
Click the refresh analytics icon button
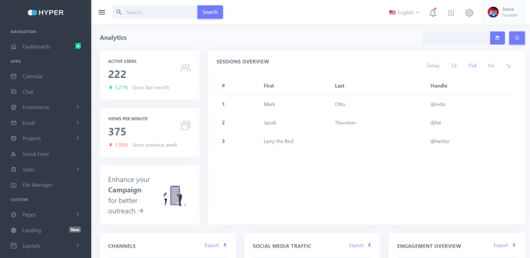click(517, 38)
